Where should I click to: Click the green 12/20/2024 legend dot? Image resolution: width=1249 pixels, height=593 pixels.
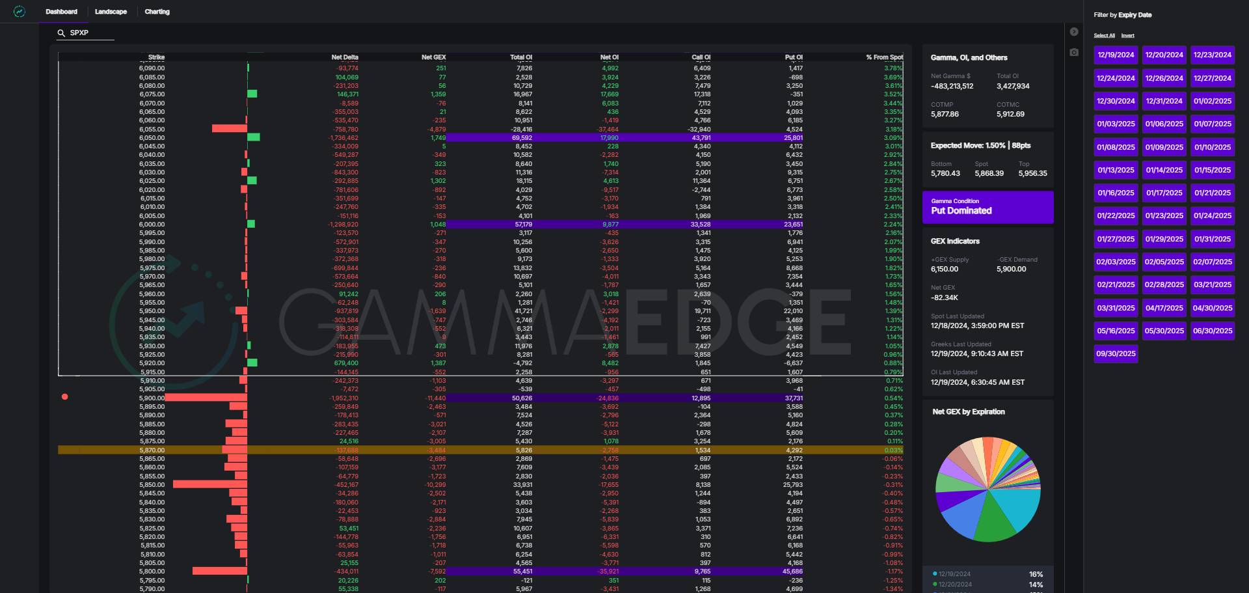(935, 585)
